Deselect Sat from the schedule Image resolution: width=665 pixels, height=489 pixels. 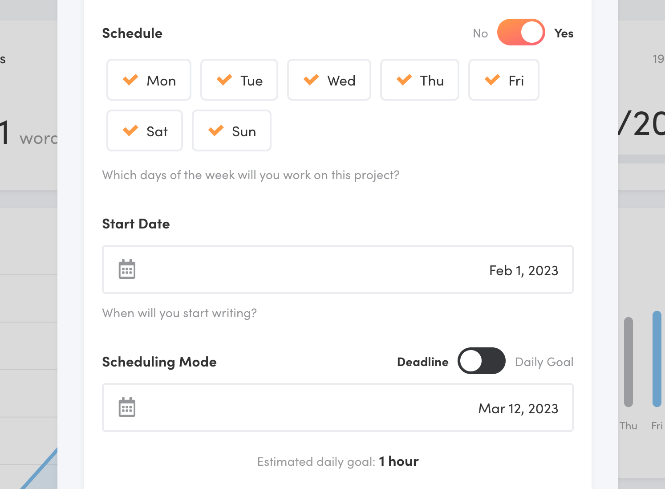click(145, 130)
